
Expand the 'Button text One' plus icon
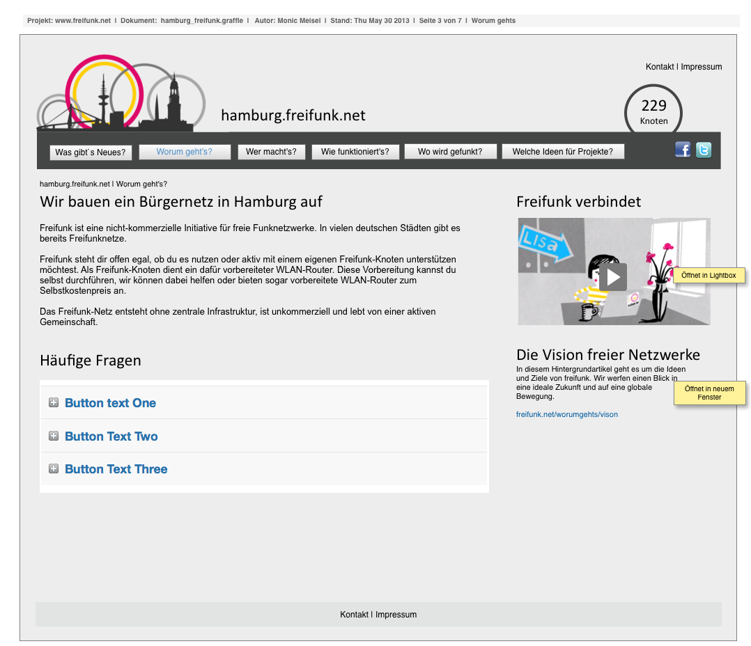tap(54, 403)
